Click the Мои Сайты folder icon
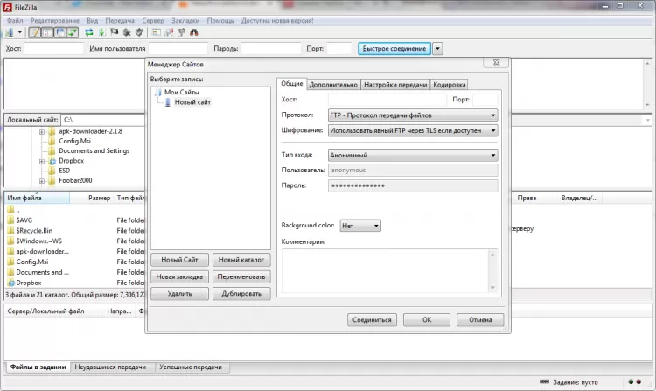 coord(157,92)
